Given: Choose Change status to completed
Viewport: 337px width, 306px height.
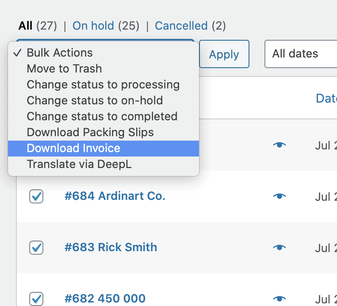Looking at the screenshot, I should click(x=102, y=116).
